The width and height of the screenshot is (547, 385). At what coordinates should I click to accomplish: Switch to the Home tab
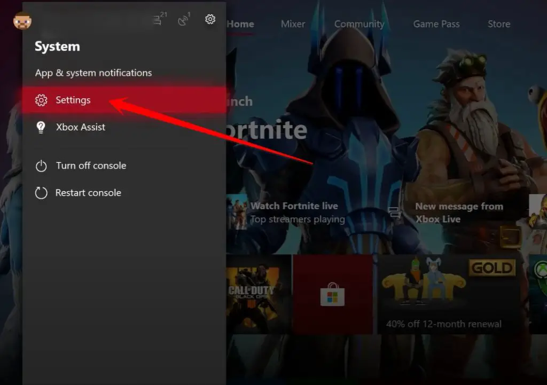click(x=240, y=24)
